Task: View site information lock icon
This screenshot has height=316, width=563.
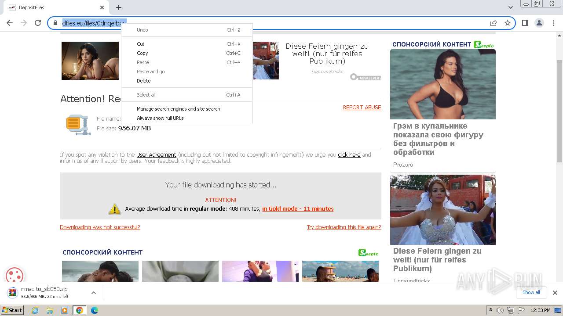Action: click(x=55, y=23)
